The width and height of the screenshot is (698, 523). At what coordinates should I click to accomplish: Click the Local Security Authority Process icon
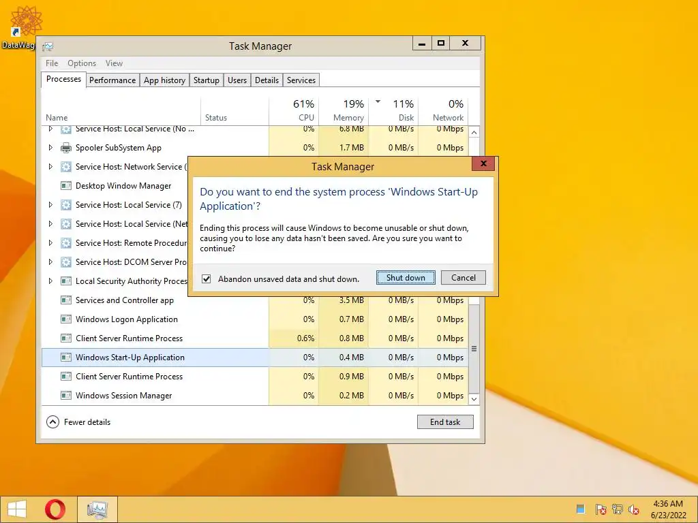(x=66, y=281)
